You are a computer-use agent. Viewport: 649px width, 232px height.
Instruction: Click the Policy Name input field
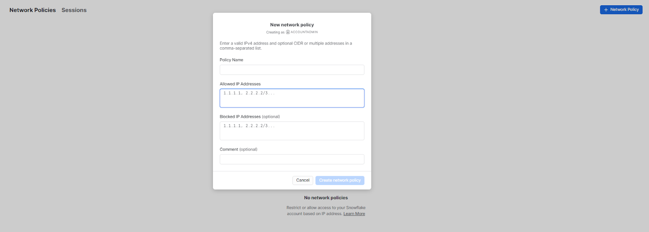(x=292, y=70)
